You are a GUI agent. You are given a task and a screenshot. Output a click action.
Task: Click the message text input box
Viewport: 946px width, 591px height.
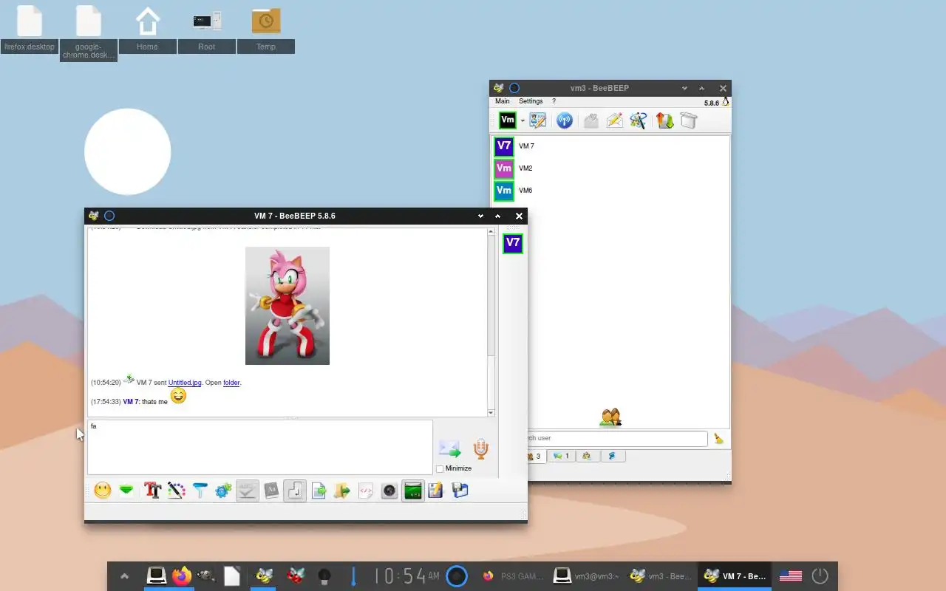pyautogui.click(x=260, y=447)
